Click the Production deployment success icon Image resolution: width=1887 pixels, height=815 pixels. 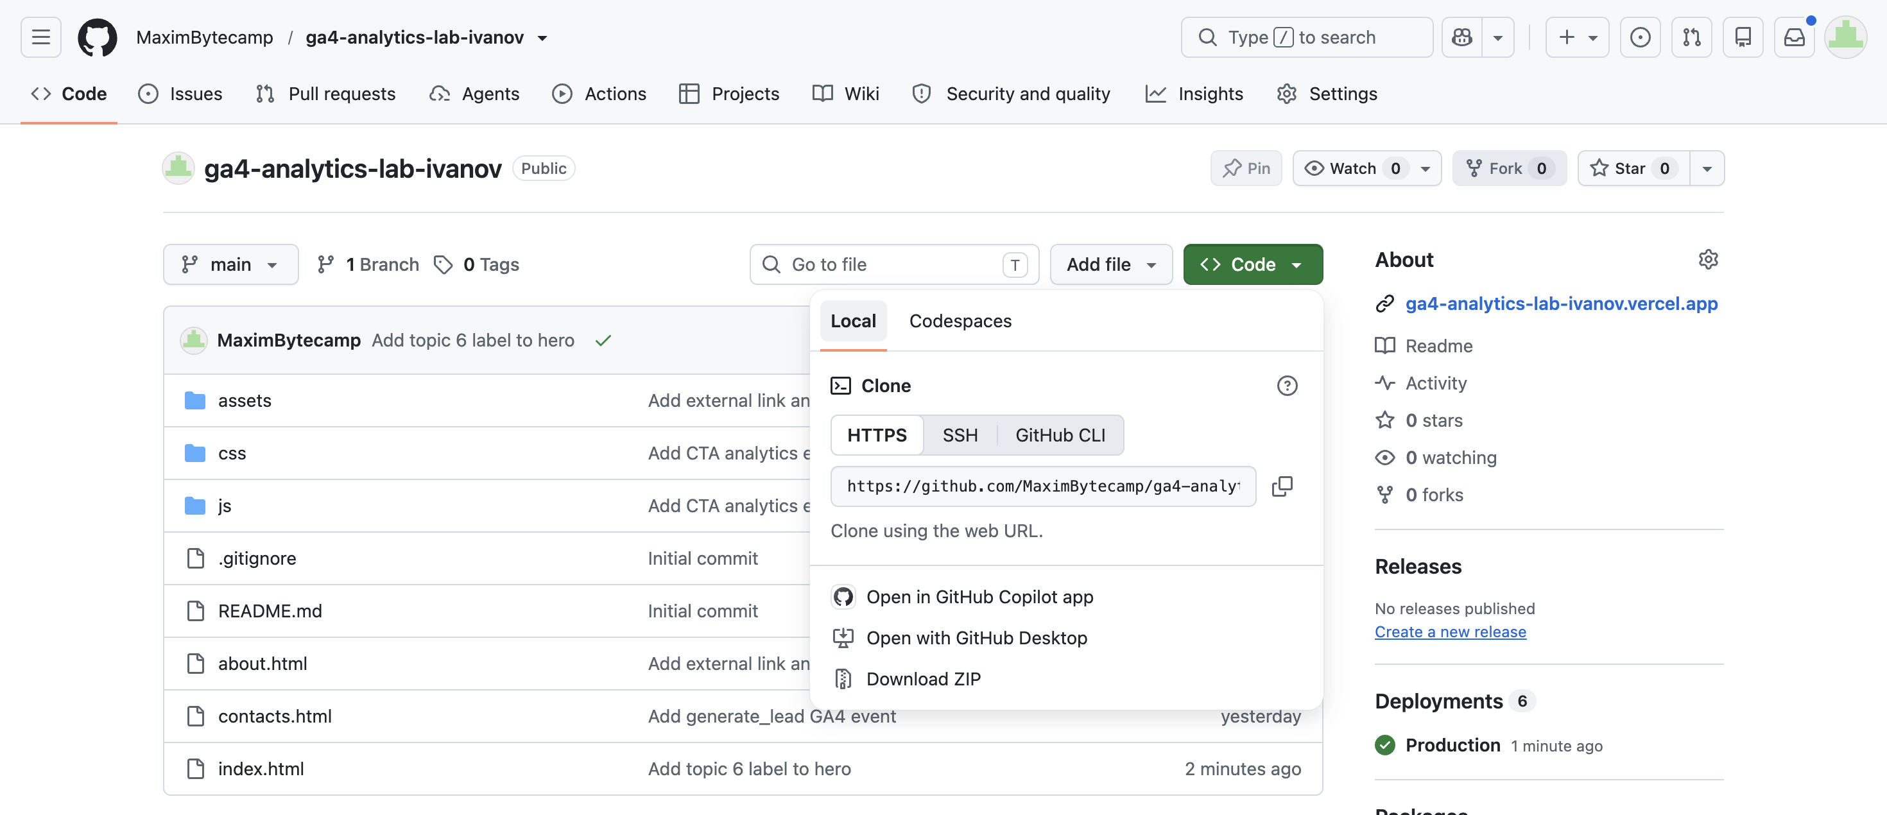[x=1384, y=746]
